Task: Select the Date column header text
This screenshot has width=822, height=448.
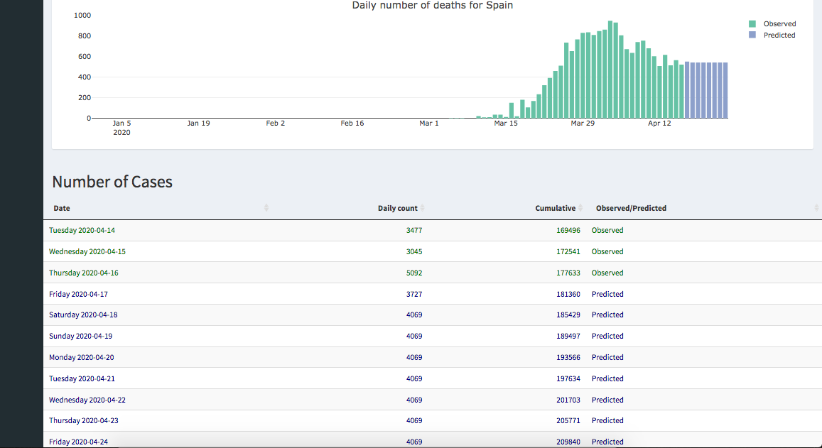Action: click(x=62, y=208)
